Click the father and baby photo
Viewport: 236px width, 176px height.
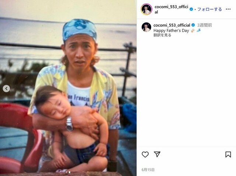tap(68, 88)
